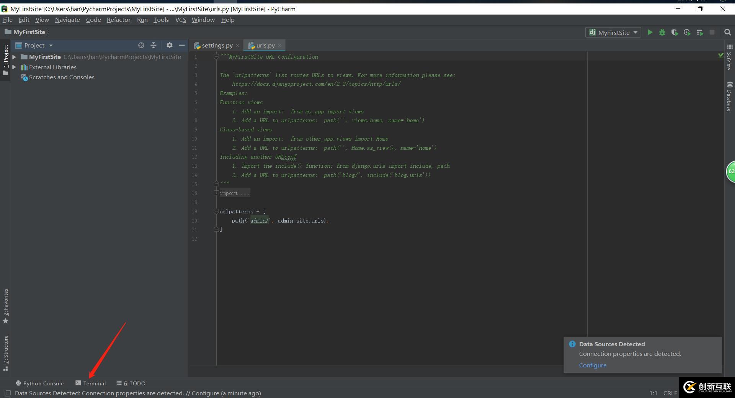Click line number 19 in the gutter
Screen dimensions: 735x398
click(194, 211)
